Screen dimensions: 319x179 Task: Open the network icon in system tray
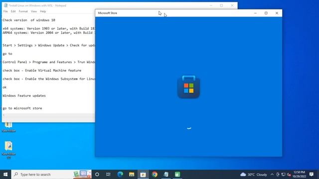click(x=283, y=175)
